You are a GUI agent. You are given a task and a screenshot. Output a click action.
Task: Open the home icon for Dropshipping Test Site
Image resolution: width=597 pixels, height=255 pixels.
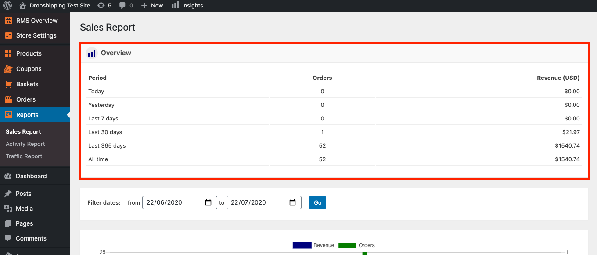pyautogui.click(x=23, y=6)
